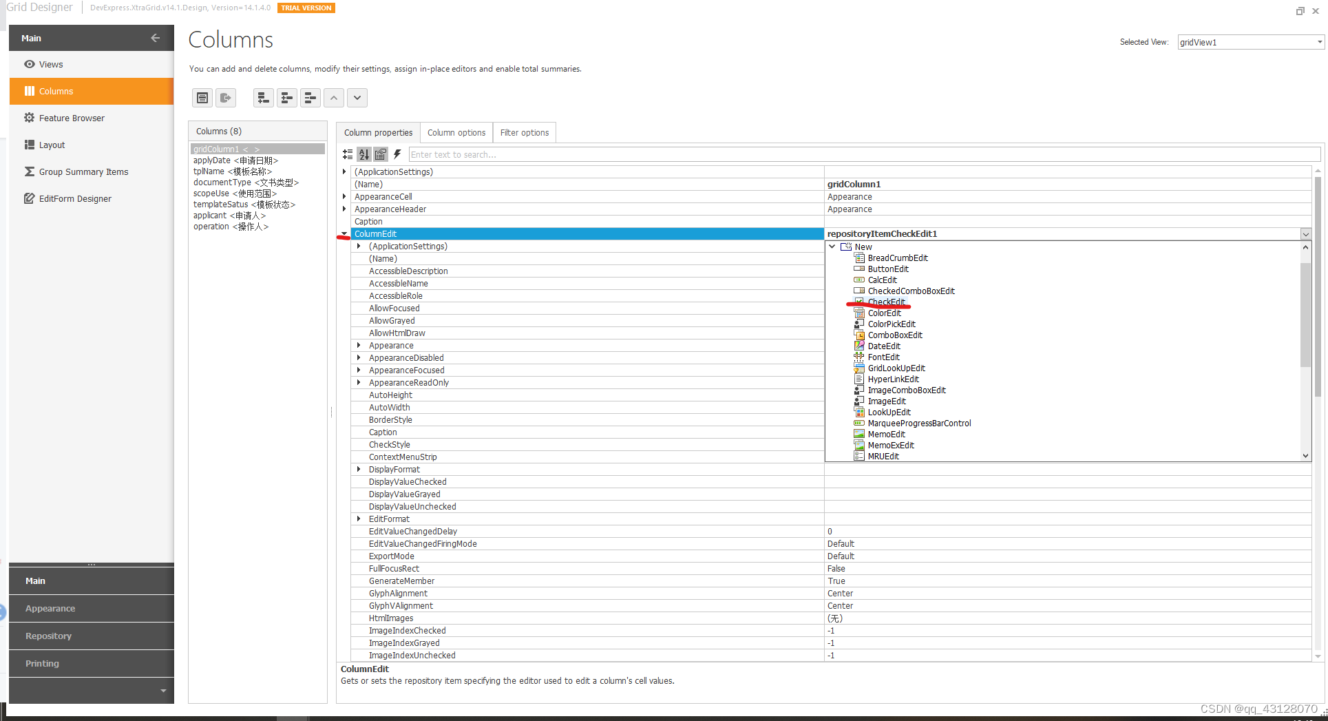Switch to the Column options tab
The image size is (1328, 721).
[456, 133]
